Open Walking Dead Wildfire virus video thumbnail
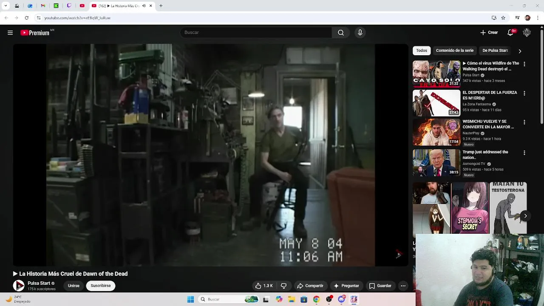544x306 pixels. coord(436,74)
